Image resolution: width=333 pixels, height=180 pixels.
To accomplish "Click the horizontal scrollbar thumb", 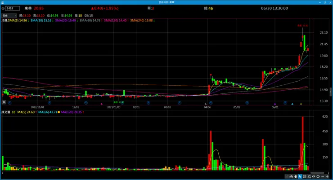I will pos(317,173).
